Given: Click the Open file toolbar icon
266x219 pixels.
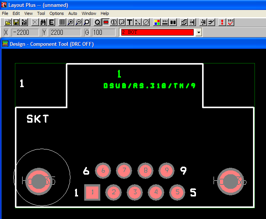Looking at the screenshot, I should click(x=8, y=22).
